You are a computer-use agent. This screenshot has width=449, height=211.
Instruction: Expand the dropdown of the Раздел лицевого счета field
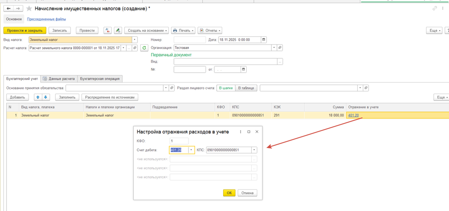(x=360, y=88)
